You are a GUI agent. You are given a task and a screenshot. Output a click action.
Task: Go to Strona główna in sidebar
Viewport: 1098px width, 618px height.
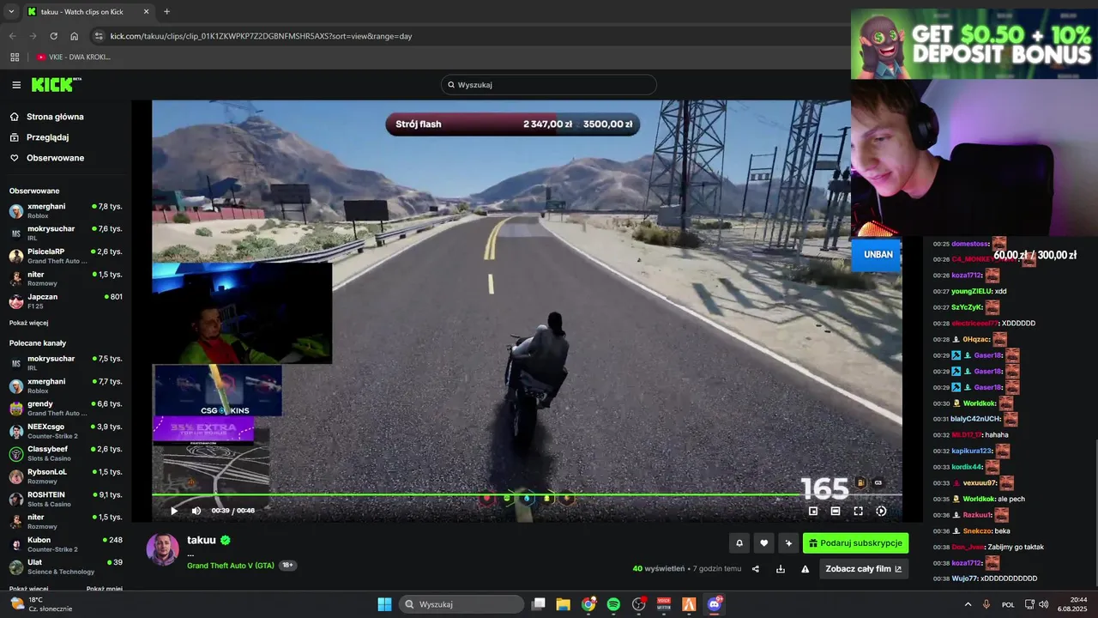click(x=55, y=117)
